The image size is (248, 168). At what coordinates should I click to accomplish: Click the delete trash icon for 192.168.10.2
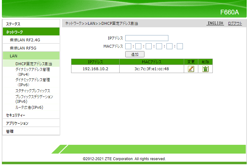click(205, 69)
